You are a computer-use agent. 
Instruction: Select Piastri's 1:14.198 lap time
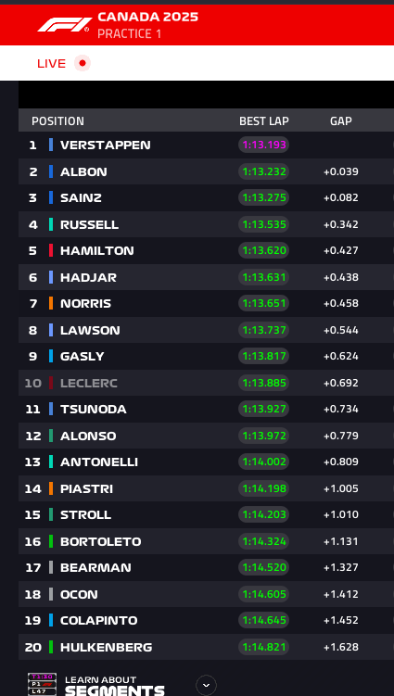[x=264, y=488]
